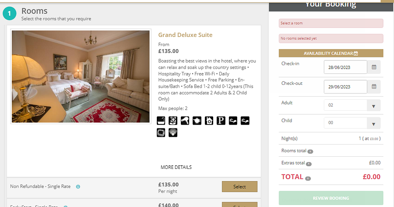
Task: Click the hairdryer amenity icon
Action: [x=185, y=121]
